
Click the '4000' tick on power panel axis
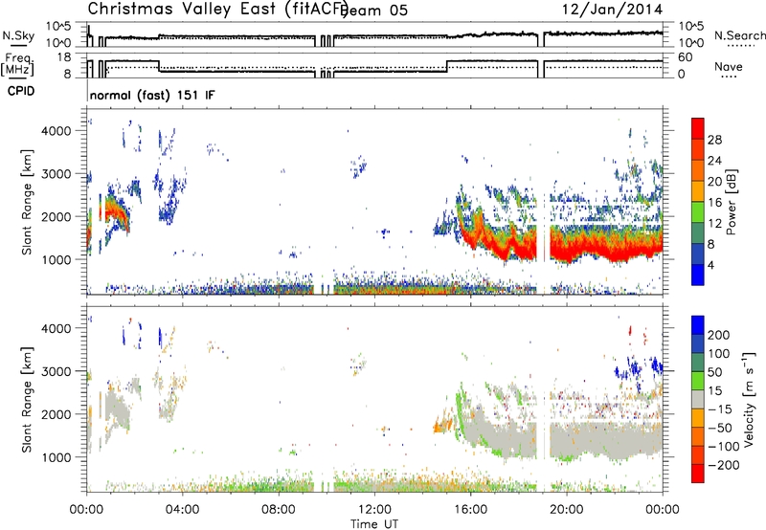tap(56, 131)
